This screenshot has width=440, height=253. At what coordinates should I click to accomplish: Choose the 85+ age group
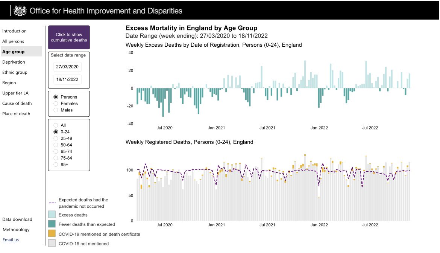coord(56,165)
